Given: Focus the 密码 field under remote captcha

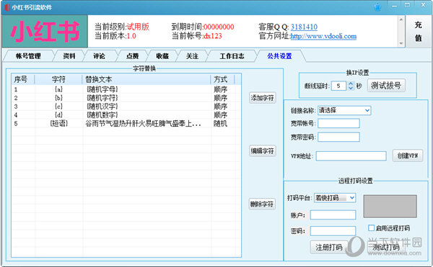Looking at the screenshot, I should [x=333, y=231].
